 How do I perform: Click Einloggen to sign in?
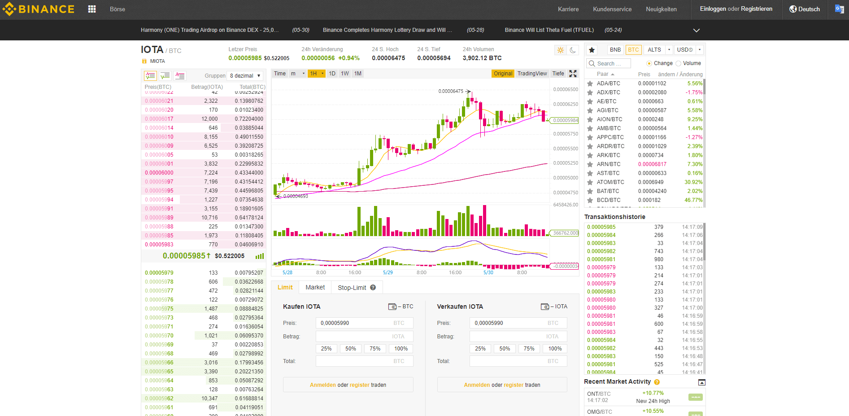point(713,9)
